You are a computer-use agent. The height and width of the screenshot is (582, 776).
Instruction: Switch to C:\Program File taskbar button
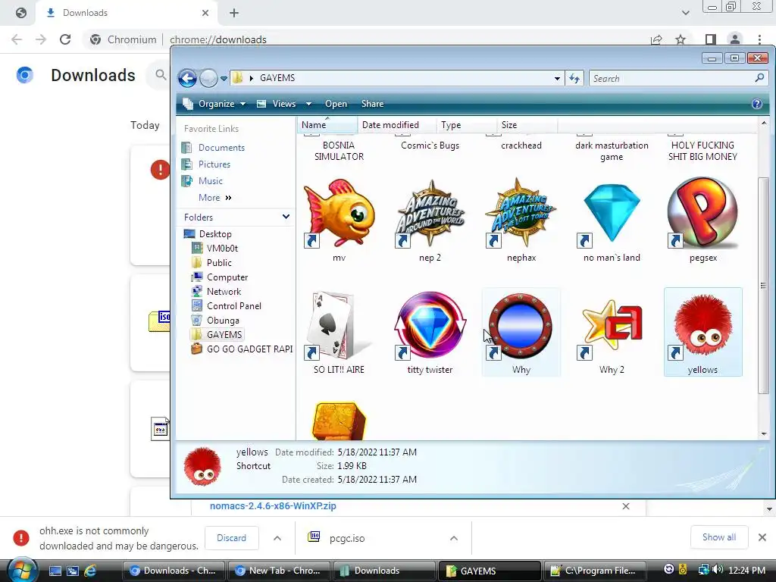pos(594,571)
